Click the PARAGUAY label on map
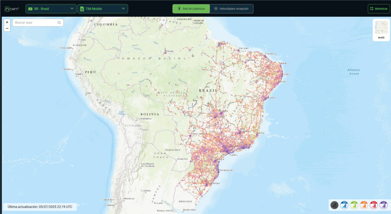 (x=173, y=150)
